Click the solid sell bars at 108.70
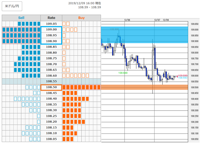201x144 pixels. 27,64
